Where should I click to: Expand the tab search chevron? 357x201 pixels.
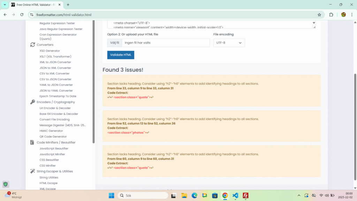click(5, 5)
